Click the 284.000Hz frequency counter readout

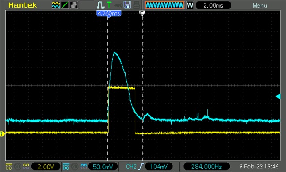point(206,167)
